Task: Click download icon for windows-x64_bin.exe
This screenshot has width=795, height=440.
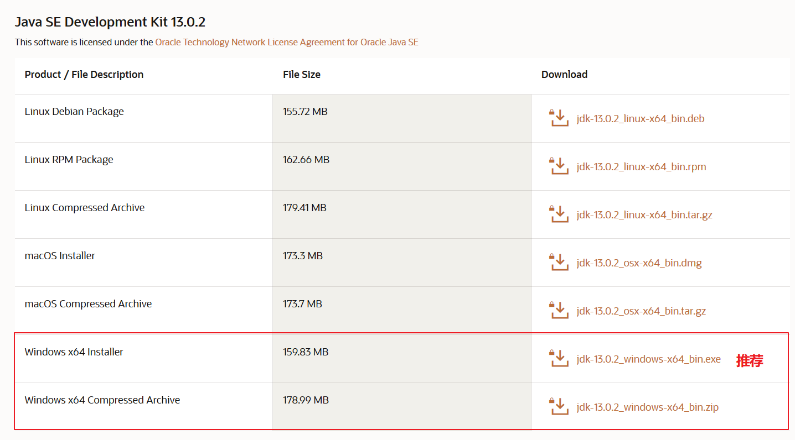Action: pos(559,358)
